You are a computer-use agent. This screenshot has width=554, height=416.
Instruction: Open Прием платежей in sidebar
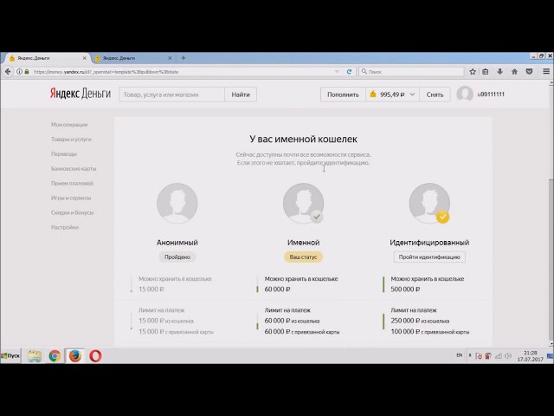point(72,183)
